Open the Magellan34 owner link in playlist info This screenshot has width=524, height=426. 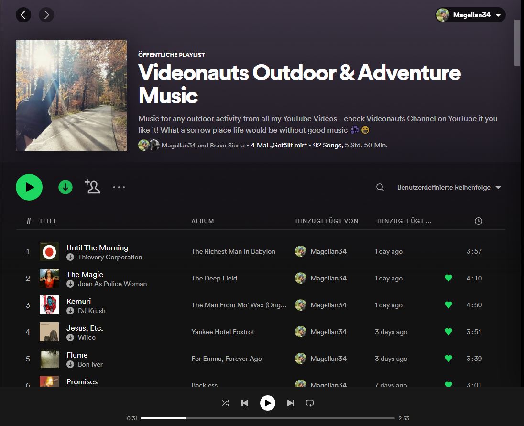(x=178, y=145)
